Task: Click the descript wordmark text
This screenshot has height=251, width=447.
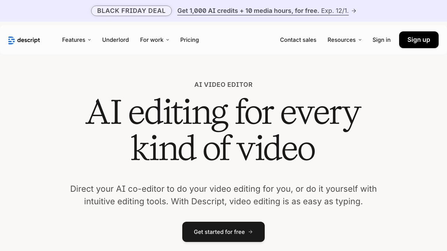Action: (x=29, y=40)
